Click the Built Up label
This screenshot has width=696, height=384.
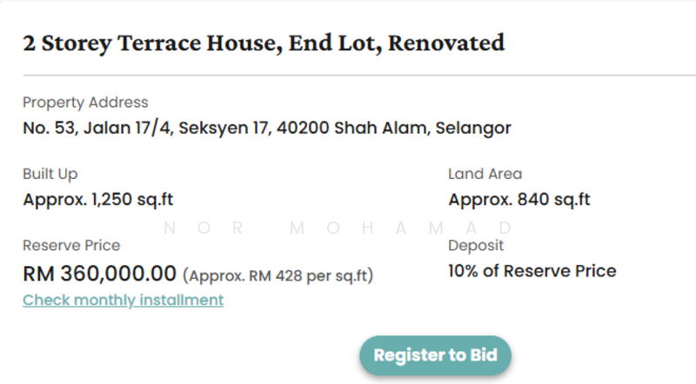(x=50, y=174)
